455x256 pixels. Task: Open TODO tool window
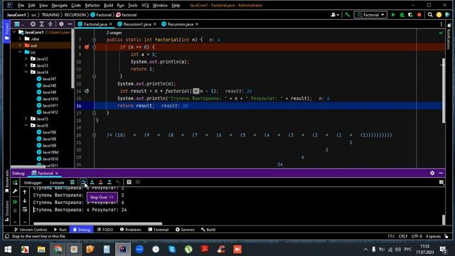[x=105, y=229]
